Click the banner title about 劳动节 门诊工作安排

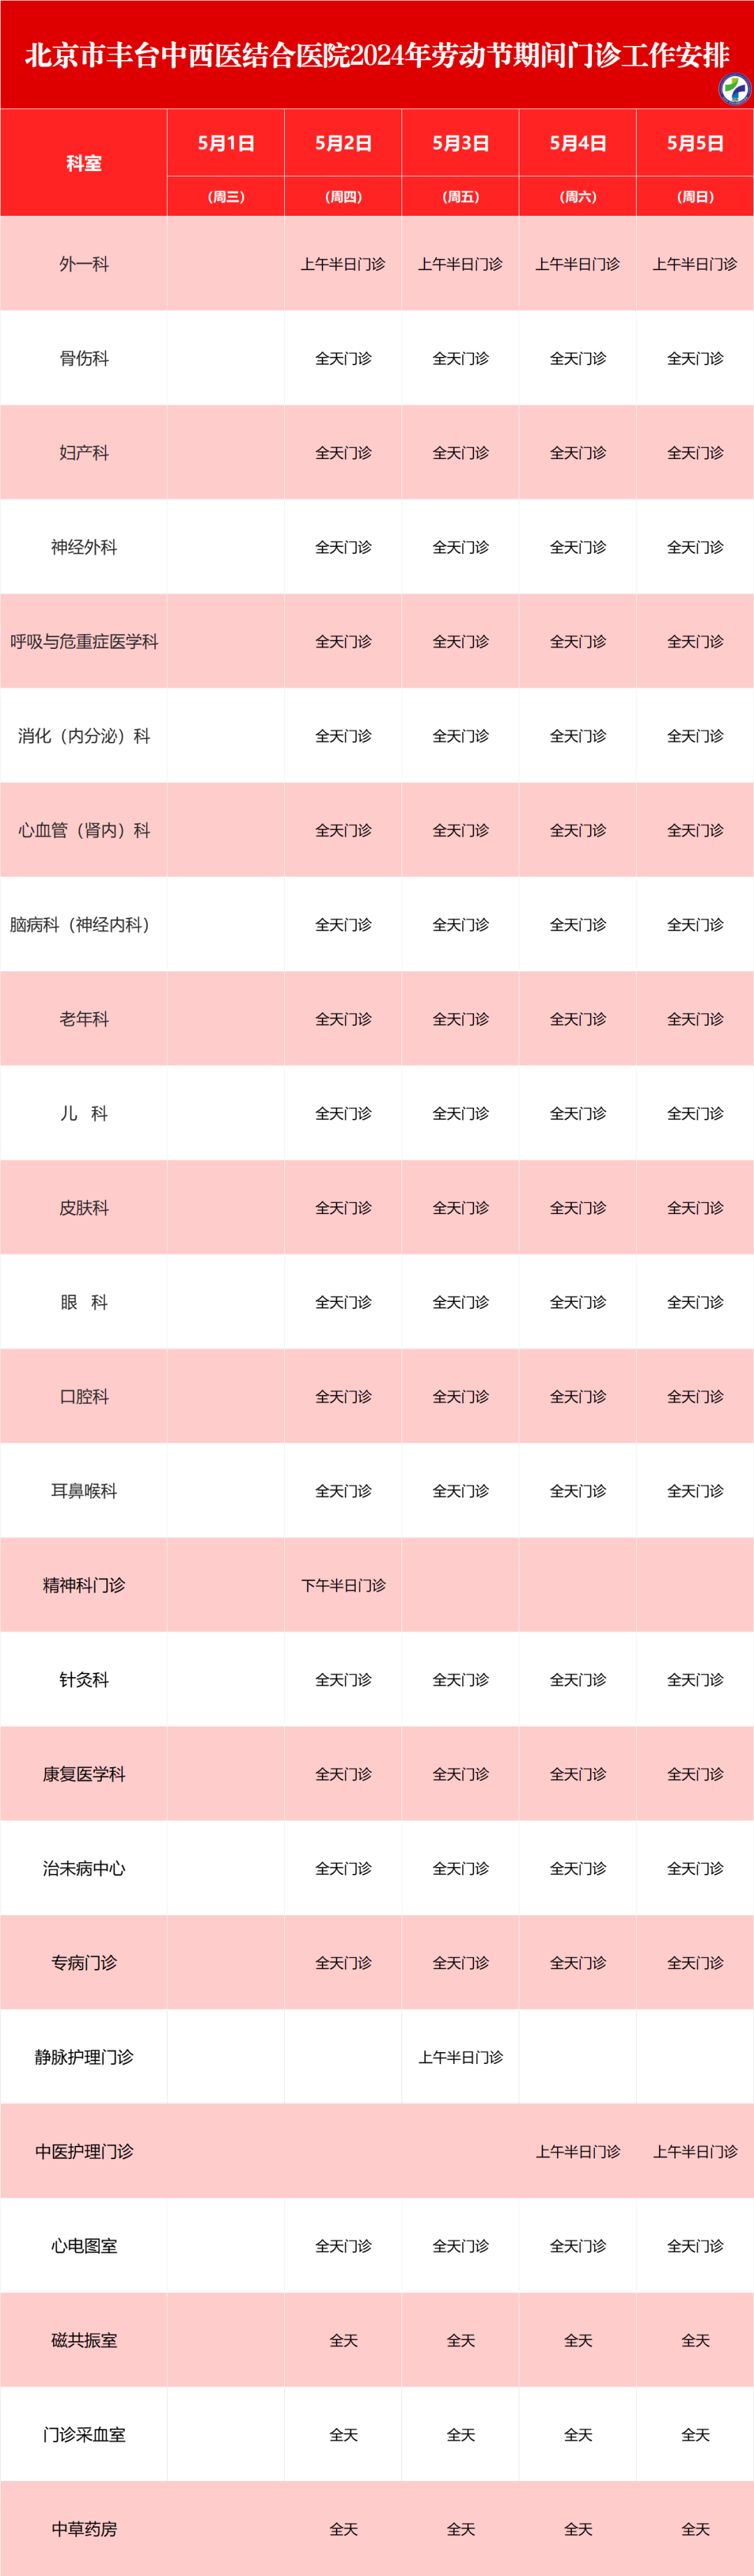tap(377, 55)
